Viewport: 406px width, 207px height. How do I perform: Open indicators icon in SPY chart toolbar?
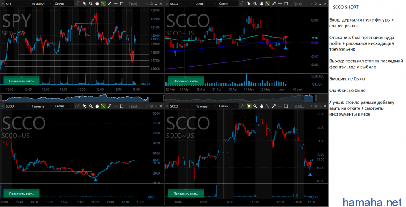[78, 4]
